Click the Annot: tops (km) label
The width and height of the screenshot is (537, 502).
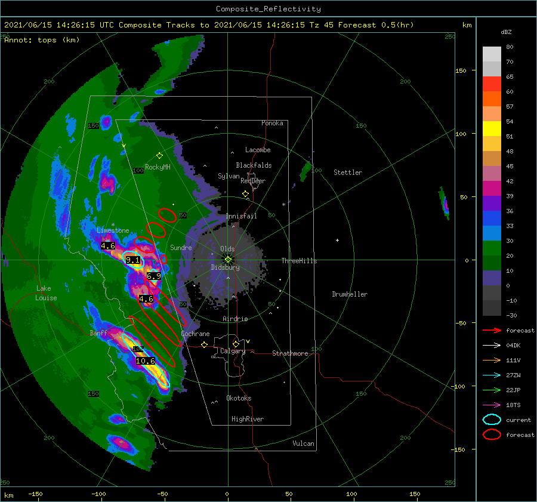click(42, 40)
